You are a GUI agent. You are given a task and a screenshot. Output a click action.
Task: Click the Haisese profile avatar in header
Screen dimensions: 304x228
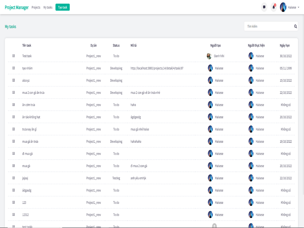coord(283,7)
